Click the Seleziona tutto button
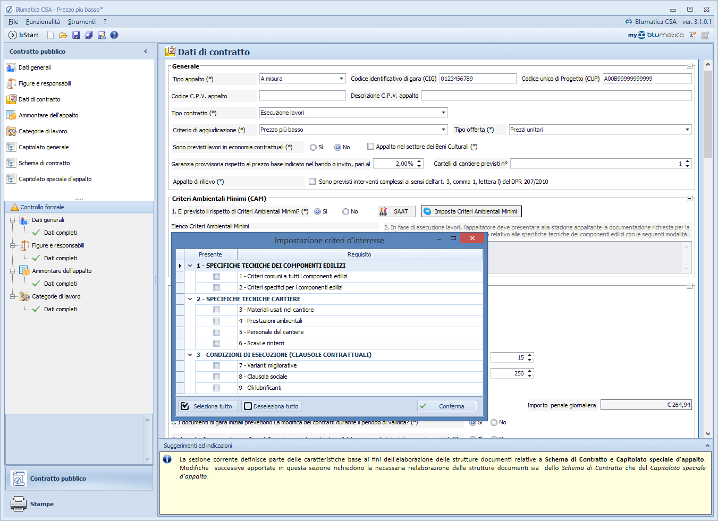This screenshot has width=718, height=521. pos(208,406)
